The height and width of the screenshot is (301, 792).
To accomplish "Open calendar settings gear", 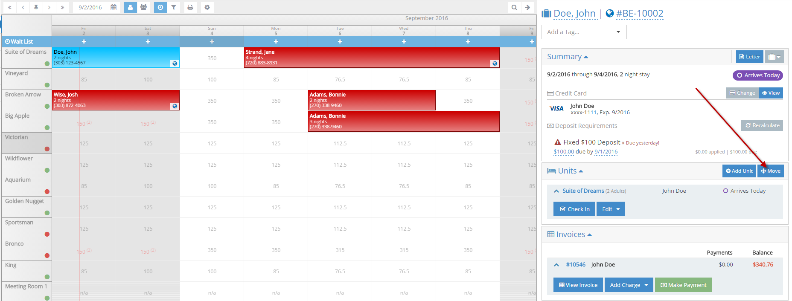I will point(207,7).
